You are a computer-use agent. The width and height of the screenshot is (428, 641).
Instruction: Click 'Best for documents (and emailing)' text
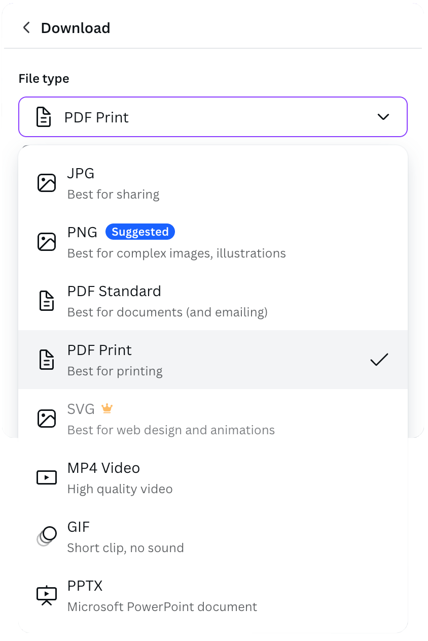pos(167,312)
